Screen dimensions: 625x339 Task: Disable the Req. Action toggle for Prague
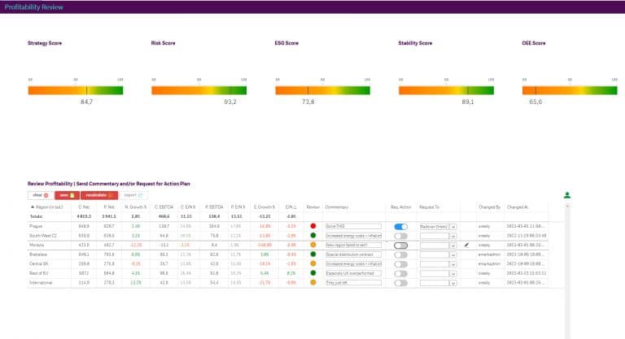[400, 226]
